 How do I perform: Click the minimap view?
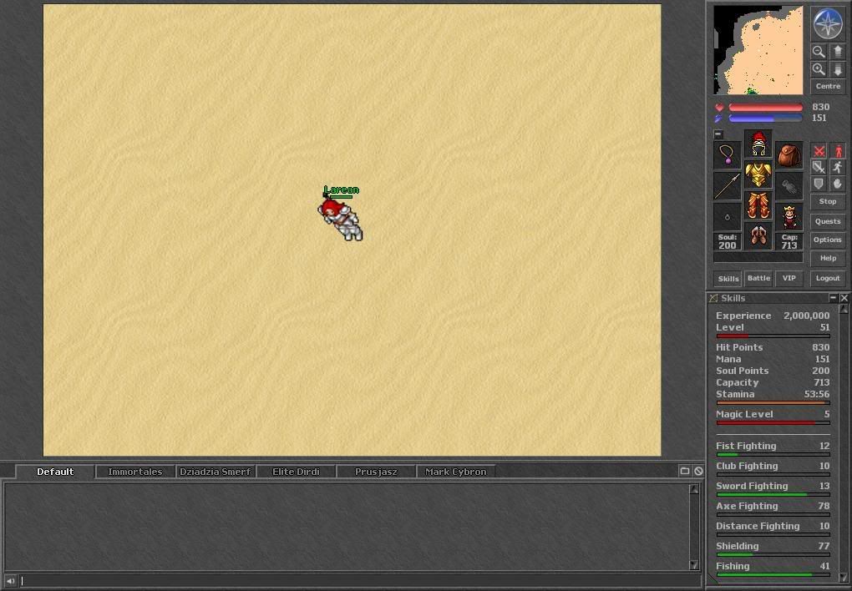[758, 50]
